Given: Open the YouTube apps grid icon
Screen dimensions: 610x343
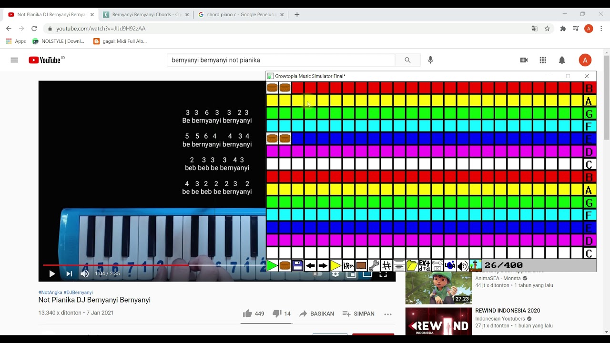Looking at the screenshot, I should point(543,60).
